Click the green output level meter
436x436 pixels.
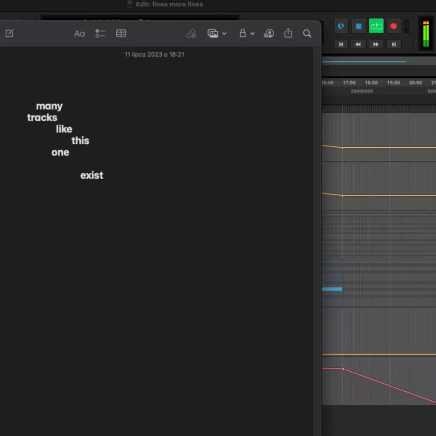[426, 34]
